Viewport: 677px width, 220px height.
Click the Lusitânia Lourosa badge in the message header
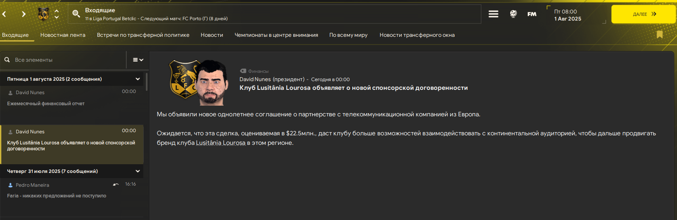tap(184, 80)
